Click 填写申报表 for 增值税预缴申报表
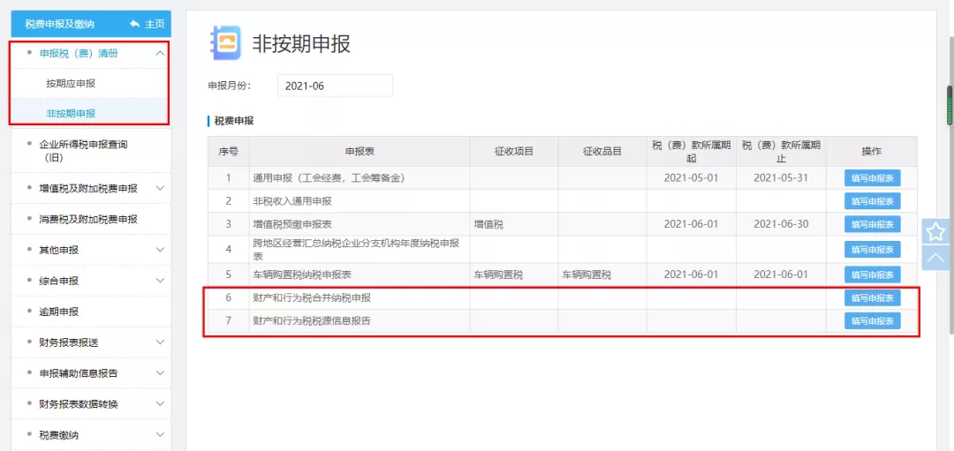The image size is (954, 451). point(871,224)
